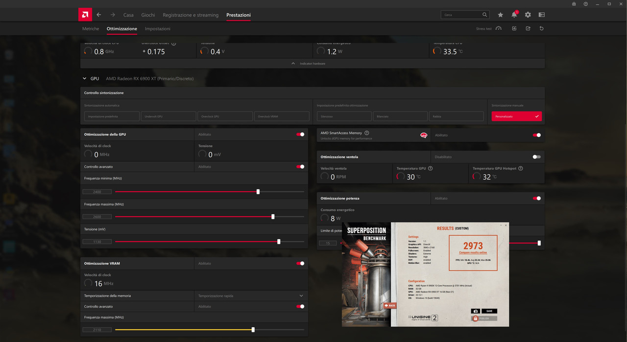
Task: Enable Ottimizzazione ventola switch
Action: pos(537,157)
